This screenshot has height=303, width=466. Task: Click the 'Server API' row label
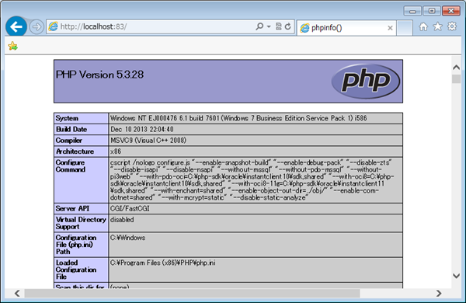click(72, 208)
